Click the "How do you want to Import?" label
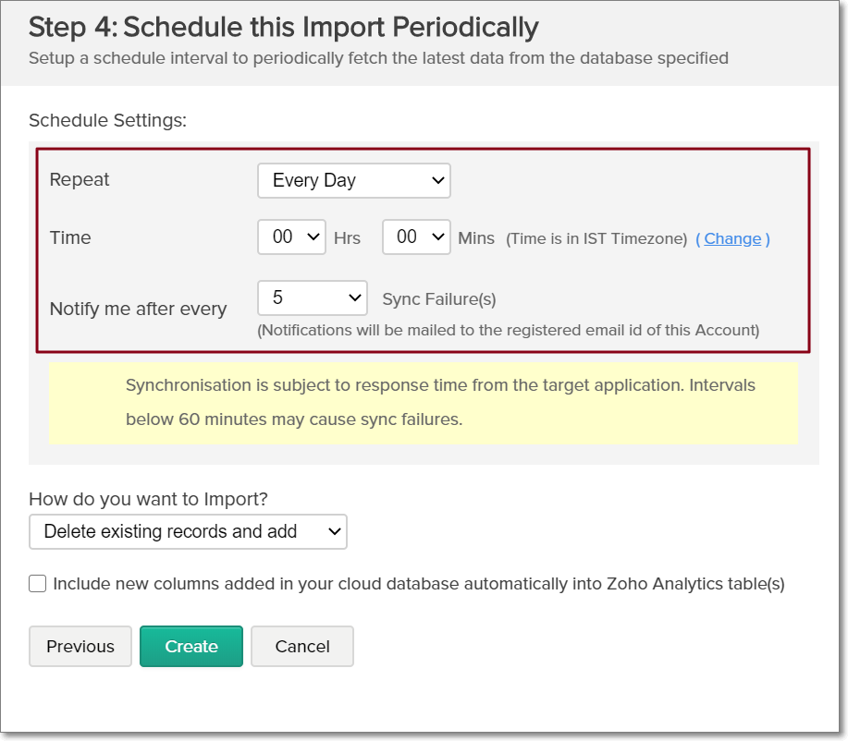The image size is (848, 741). [x=148, y=499]
